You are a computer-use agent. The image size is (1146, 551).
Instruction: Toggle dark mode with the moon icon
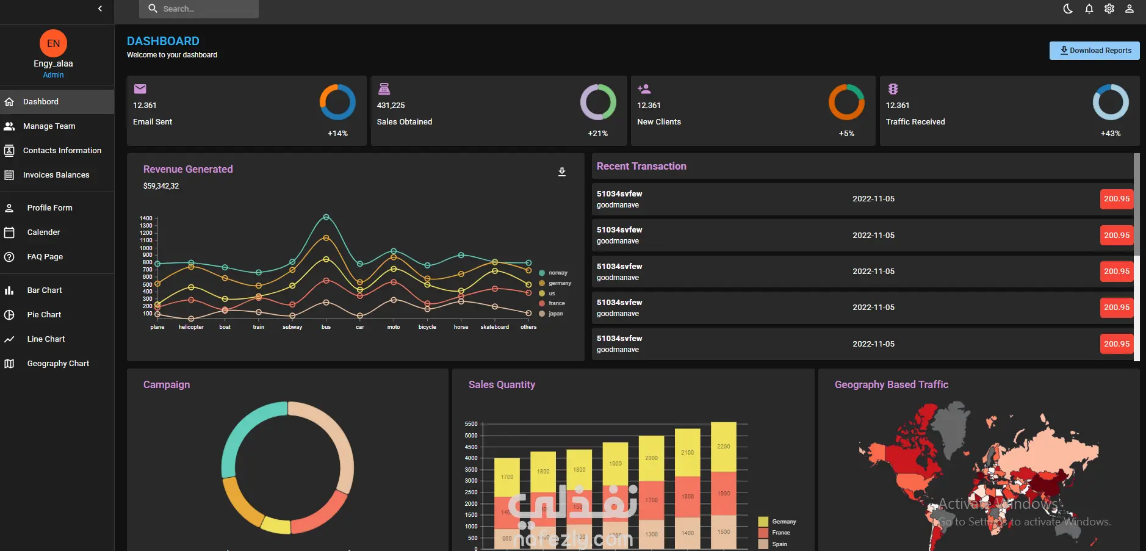pos(1068,9)
